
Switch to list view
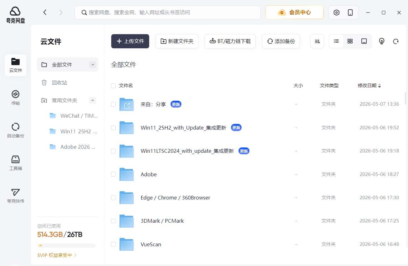[x=336, y=41]
